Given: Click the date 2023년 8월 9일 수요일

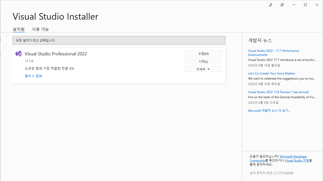Looking at the screenshot, I should coord(263,102).
